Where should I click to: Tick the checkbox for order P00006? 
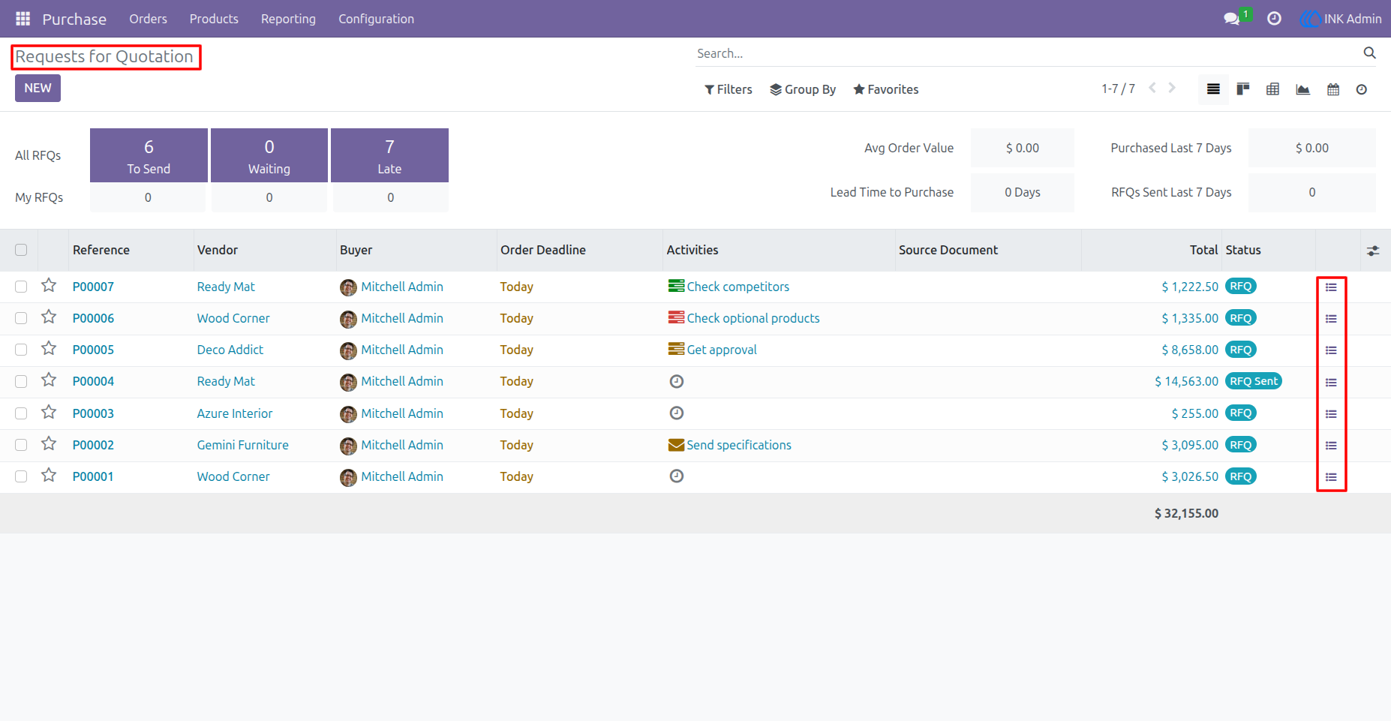(21, 318)
